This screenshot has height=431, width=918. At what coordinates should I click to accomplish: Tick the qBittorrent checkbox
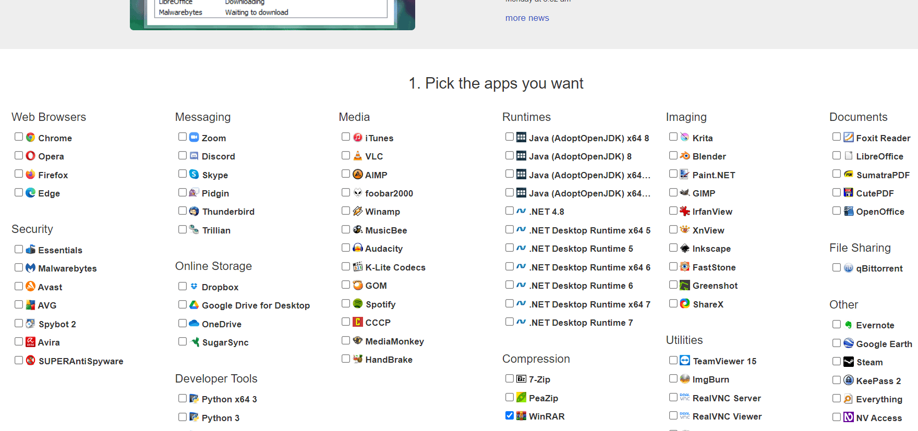pyautogui.click(x=837, y=267)
